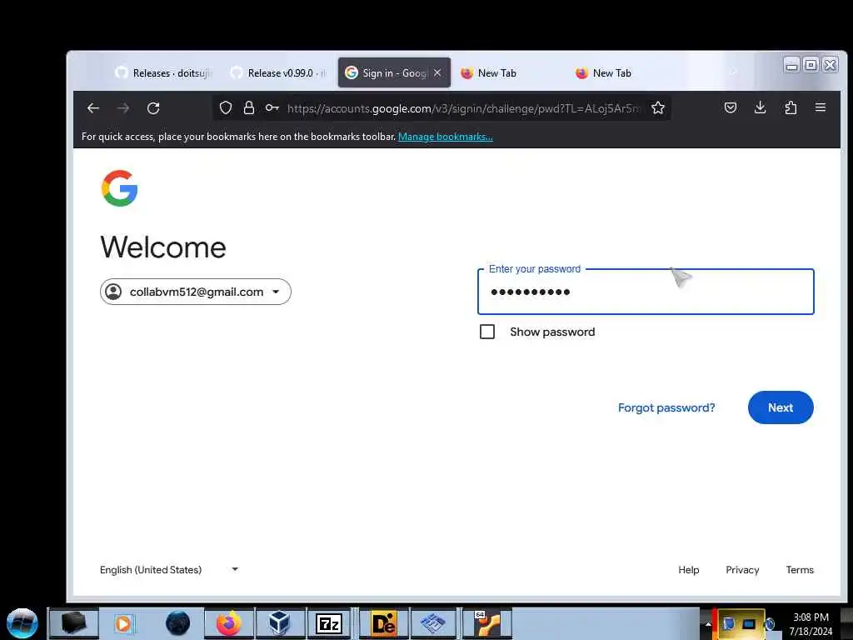Open Firefox from the taskbar
Image resolution: width=853 pixels, height=640 pixels.
click(229, 623)
